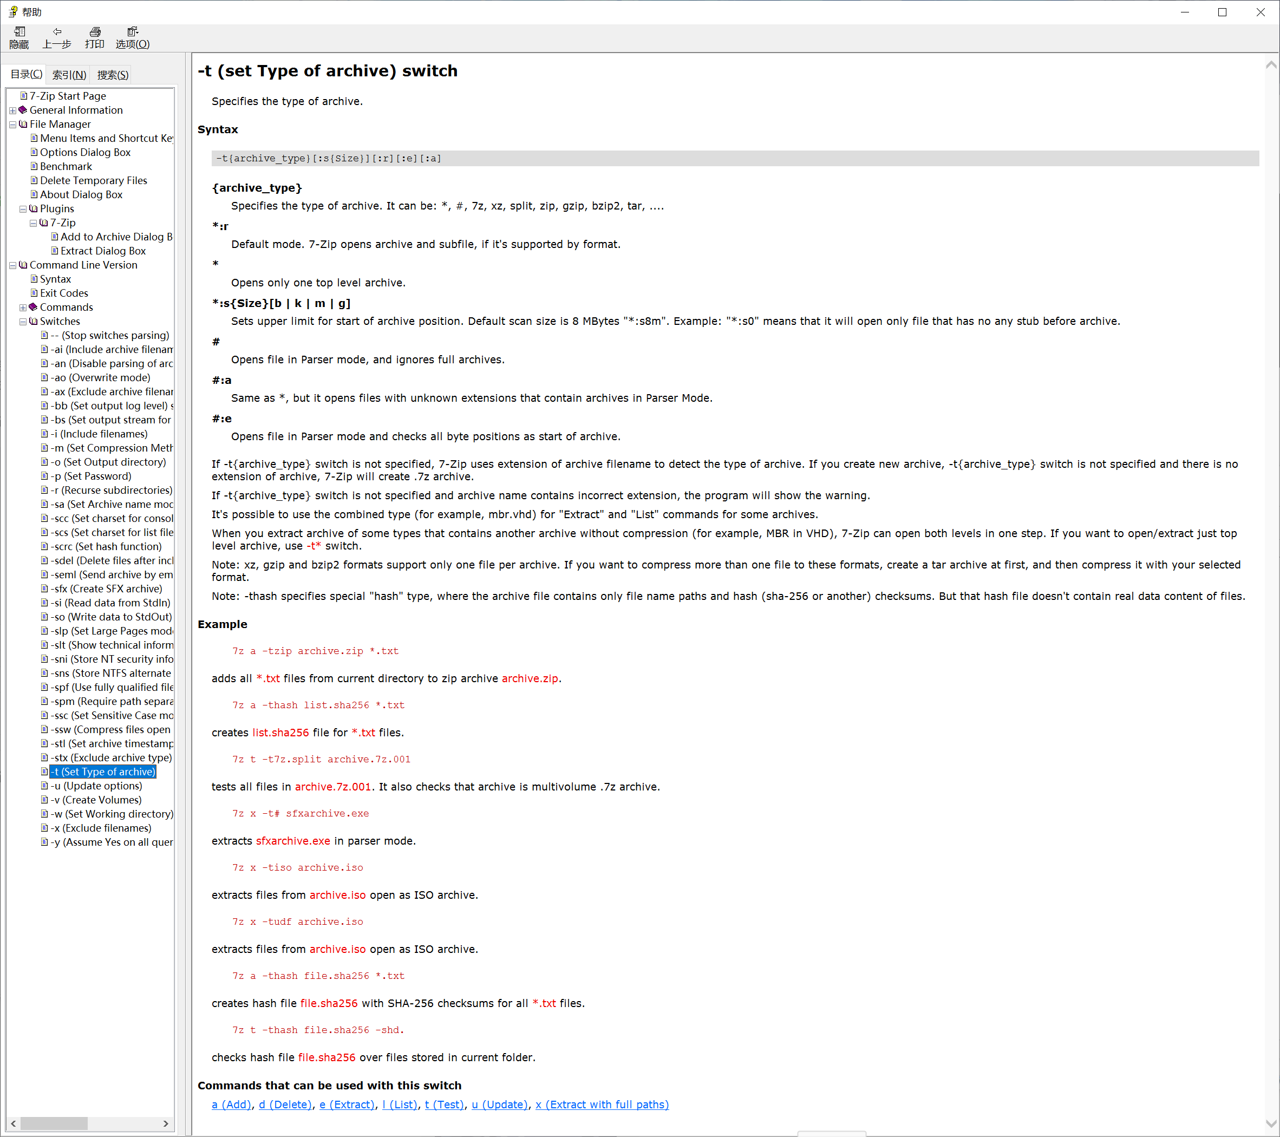The width and height of the screenshot is (1280, 1137).
Task: Select the -- (Stop switches parsing) topic
Action: [110, 336]
